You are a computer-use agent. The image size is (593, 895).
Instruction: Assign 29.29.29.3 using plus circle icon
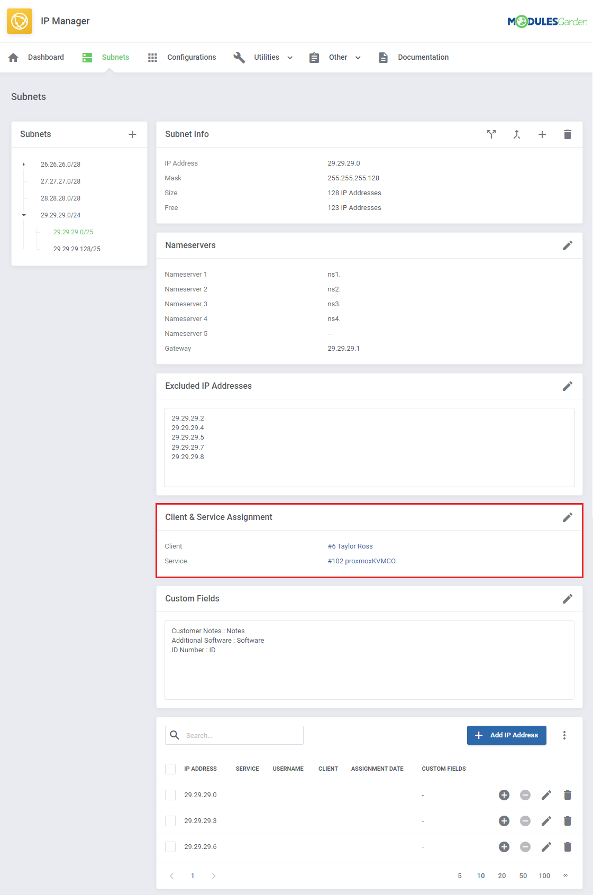504,821
